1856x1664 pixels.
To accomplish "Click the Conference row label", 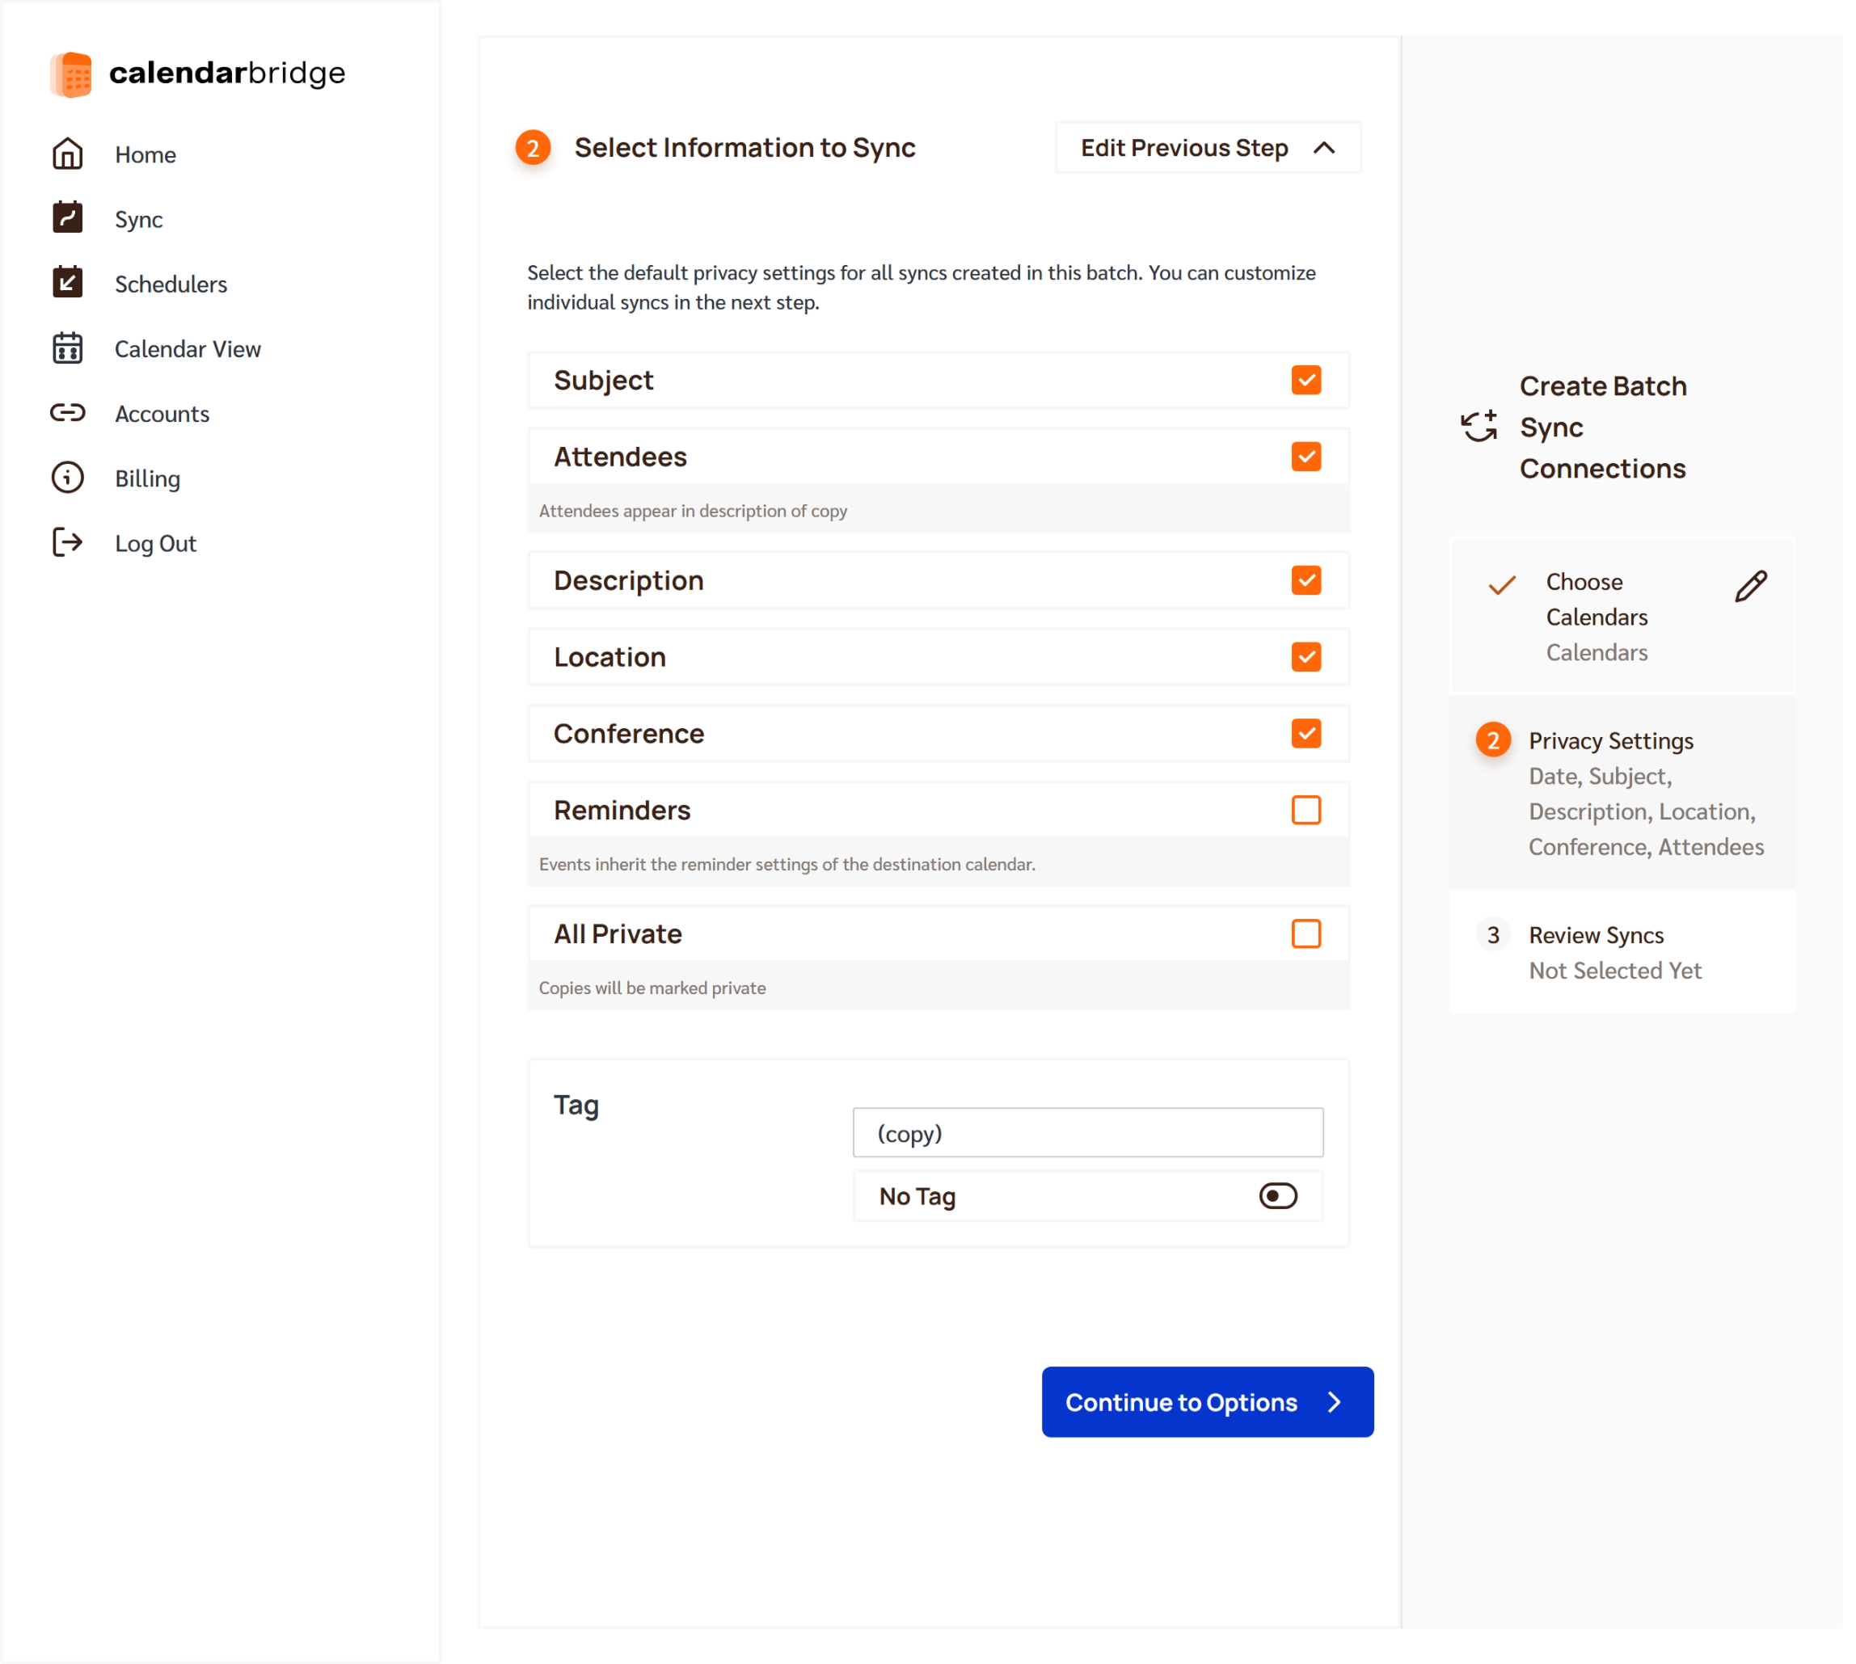I will click(629, 734).
